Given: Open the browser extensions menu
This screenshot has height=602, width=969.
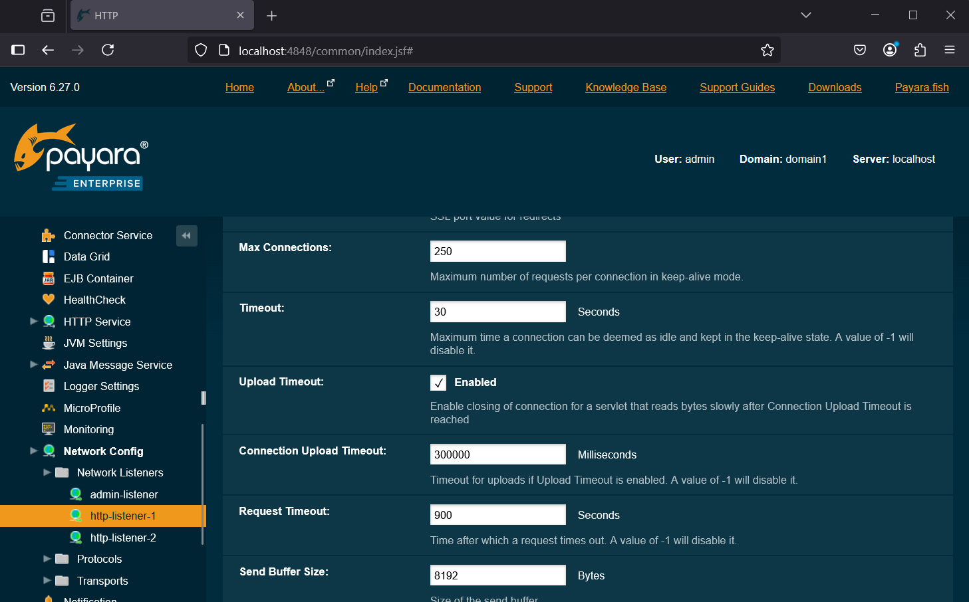Looking at the screenshot, I should [920, 50].
